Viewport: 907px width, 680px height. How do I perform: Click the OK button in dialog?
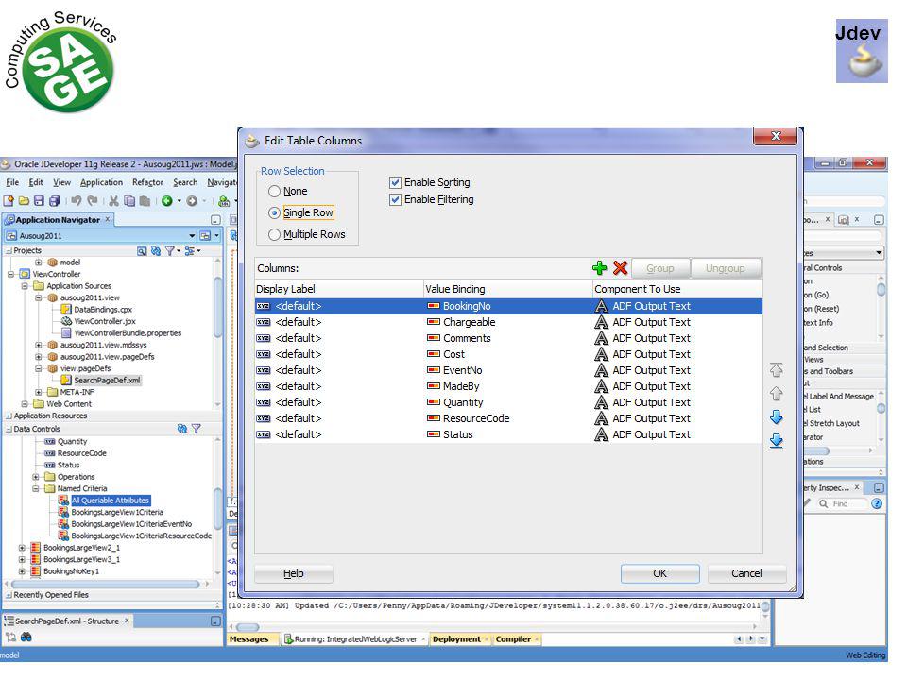660,573
